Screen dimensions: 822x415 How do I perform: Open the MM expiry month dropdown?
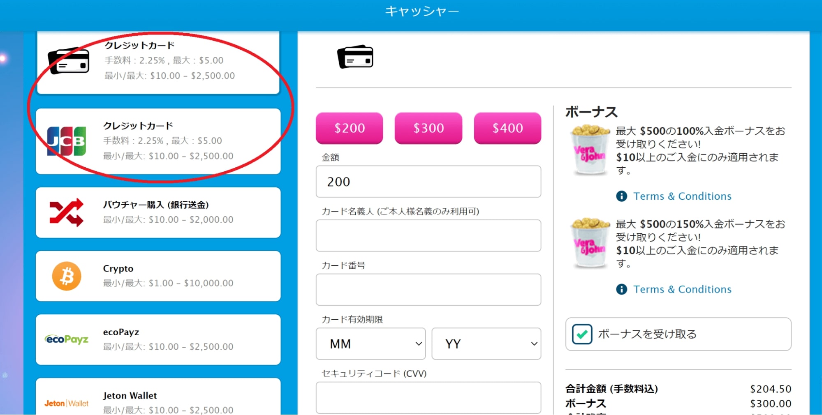(x=370, y=344)
